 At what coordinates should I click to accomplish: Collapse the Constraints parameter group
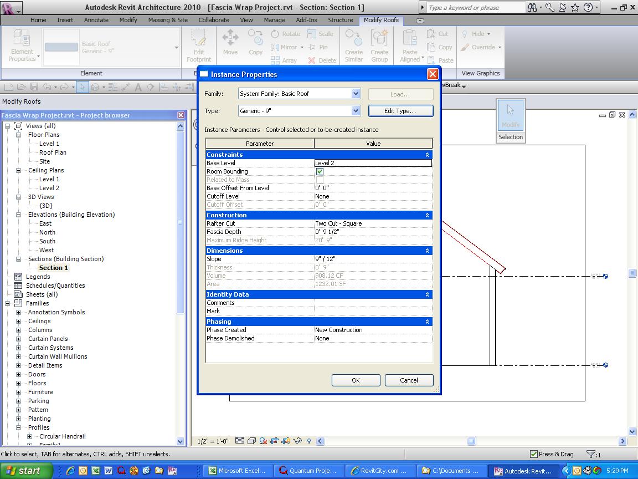(x=427, y=155)
